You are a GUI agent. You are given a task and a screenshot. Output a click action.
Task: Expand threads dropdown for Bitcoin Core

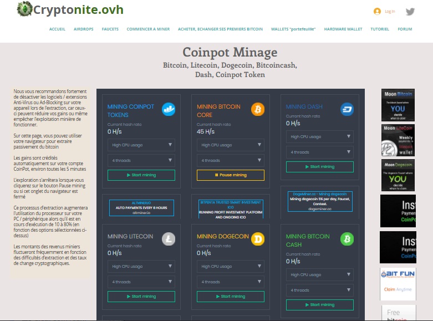230,160
